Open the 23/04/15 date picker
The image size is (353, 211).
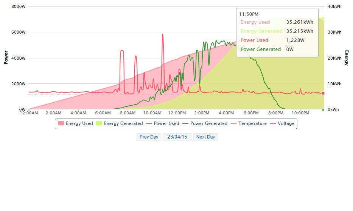click(177, 137)
